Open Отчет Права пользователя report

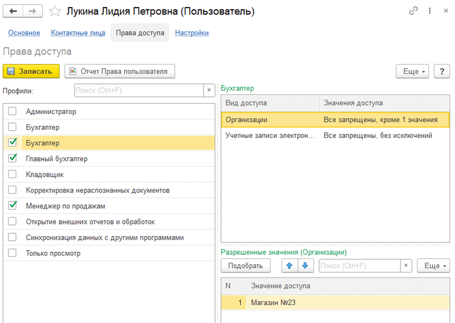tap(120, 71)
